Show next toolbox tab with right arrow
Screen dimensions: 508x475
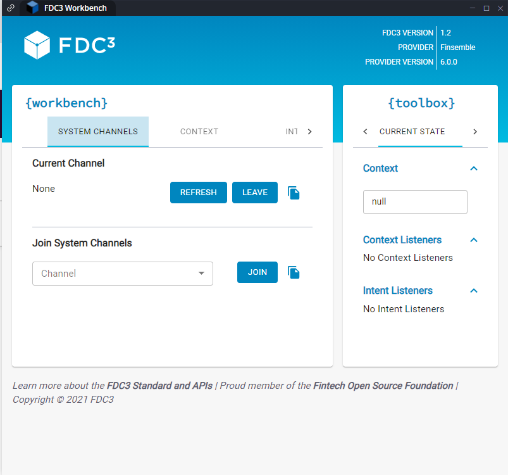(475, 131)
